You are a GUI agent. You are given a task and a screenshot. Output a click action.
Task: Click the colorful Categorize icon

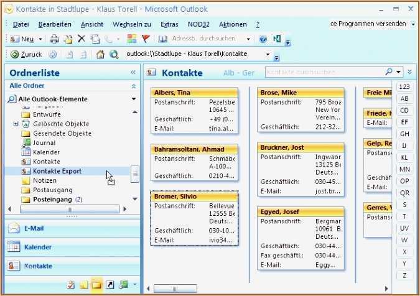[132, 39]
